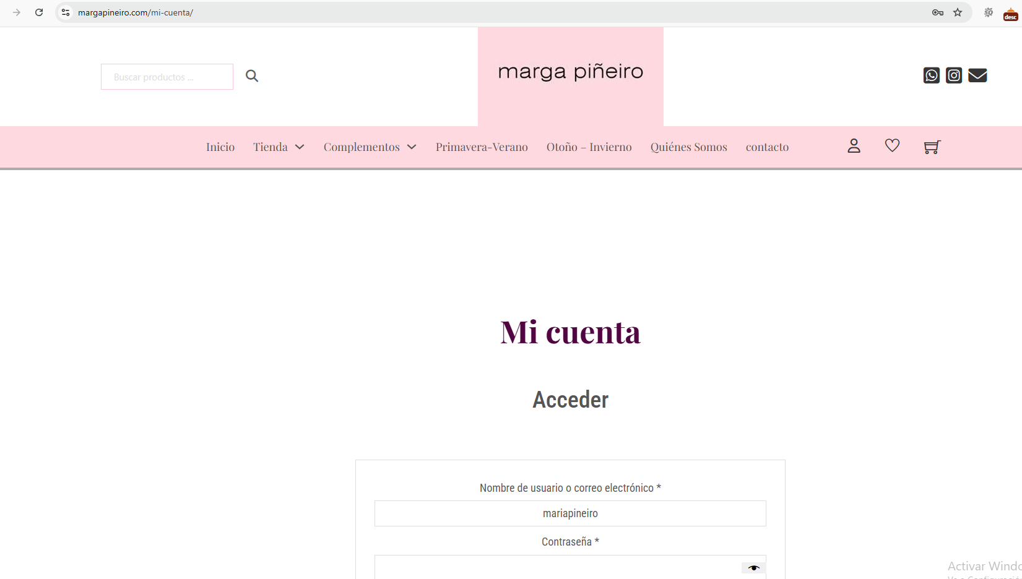
Task: Open the user account icon
Action: click(854, 146)
